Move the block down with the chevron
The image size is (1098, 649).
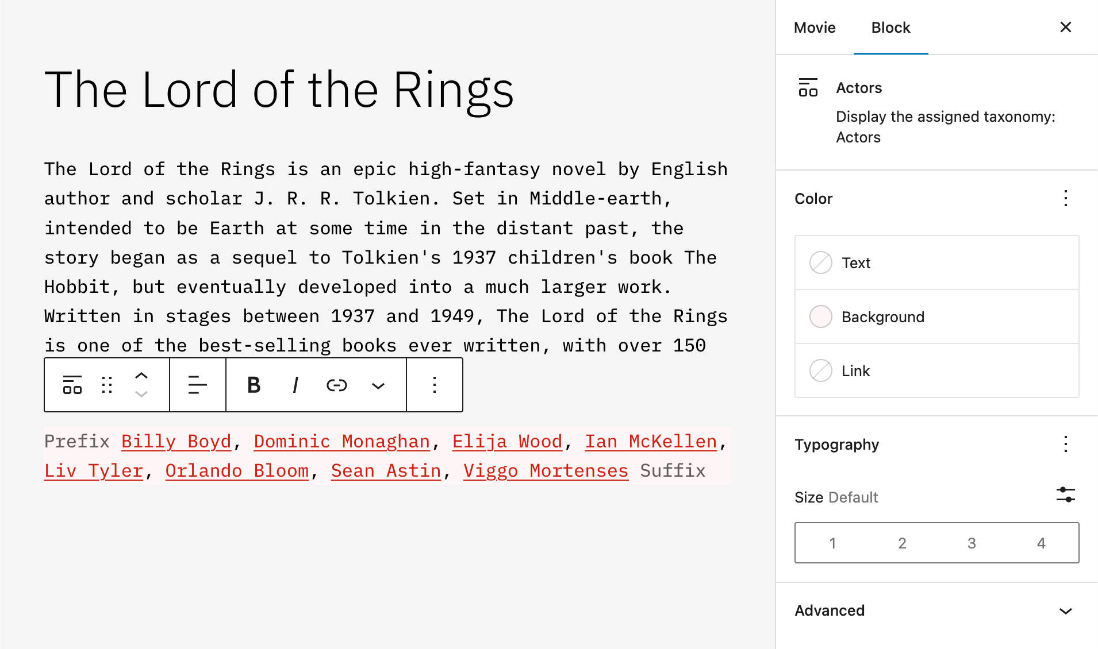coord(141,394)
